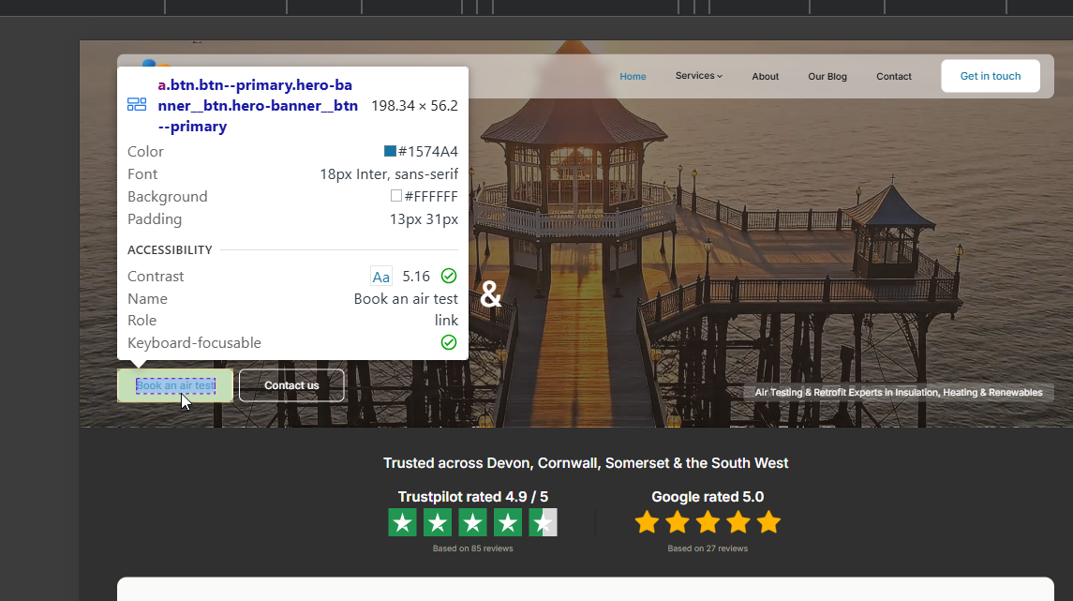The width and height of the screenshot is (1073, 601).
Task: Click the third Trustpilot star
Action: [472, 522]
